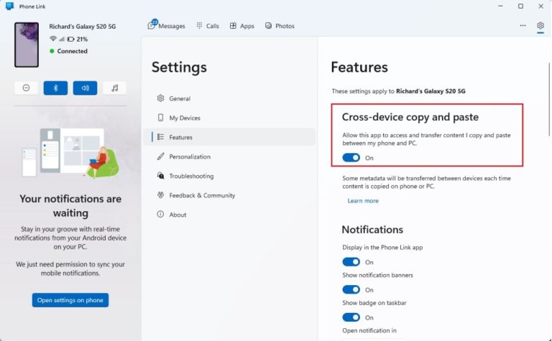552x341 pixels.
Task: Toggle the phone audio speaker button
Action: pyautogui.click(x=86, y=88)
